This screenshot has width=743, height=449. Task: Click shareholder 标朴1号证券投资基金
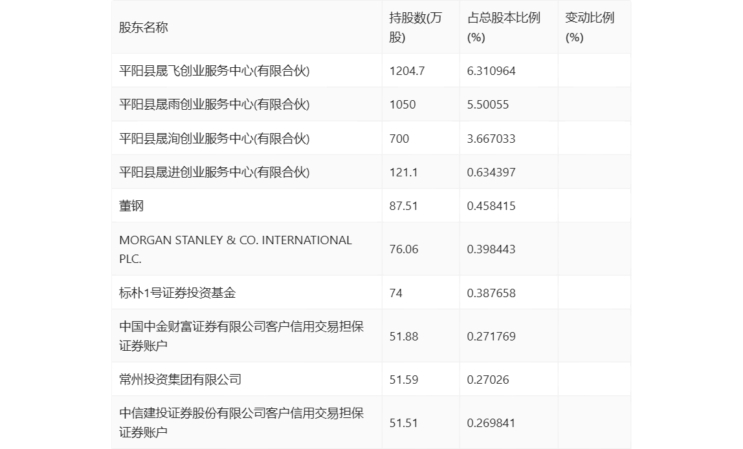(177, 293)
